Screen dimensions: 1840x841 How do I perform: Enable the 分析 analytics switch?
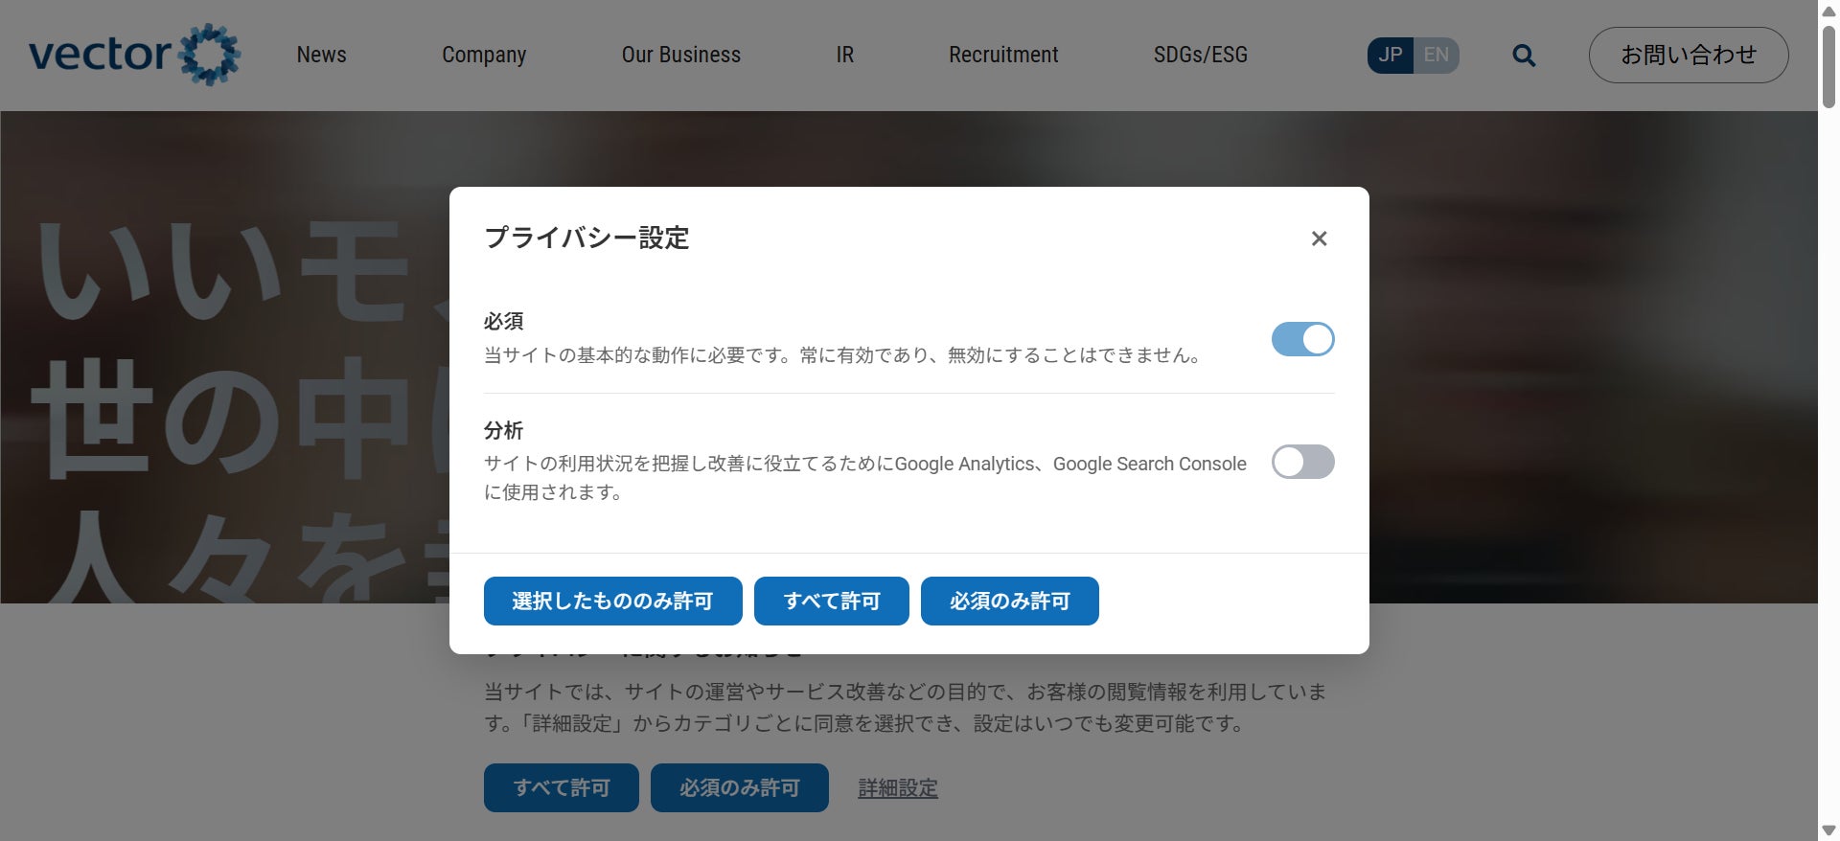[x=1302, y=462]
